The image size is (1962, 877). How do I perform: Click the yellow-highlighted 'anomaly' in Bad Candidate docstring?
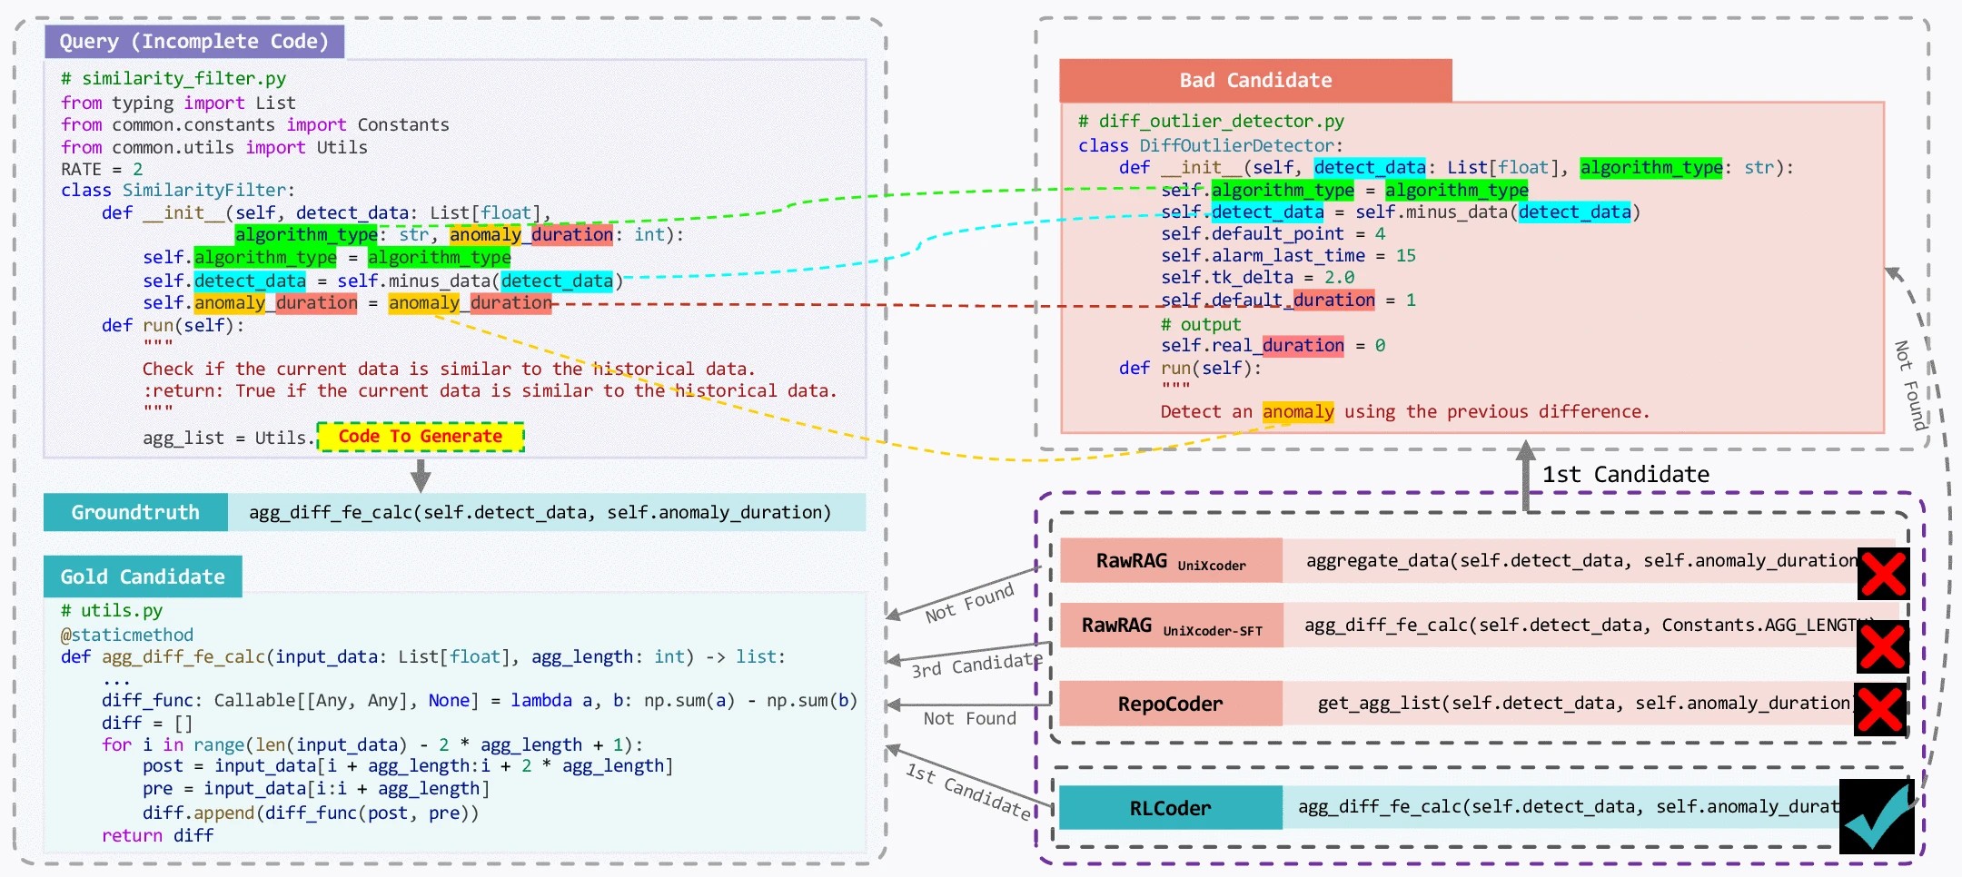(1297, 412)
